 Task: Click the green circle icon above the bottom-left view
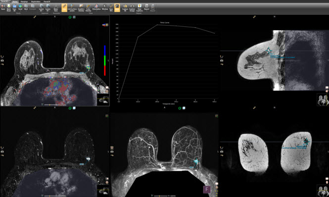click(70, 108)
